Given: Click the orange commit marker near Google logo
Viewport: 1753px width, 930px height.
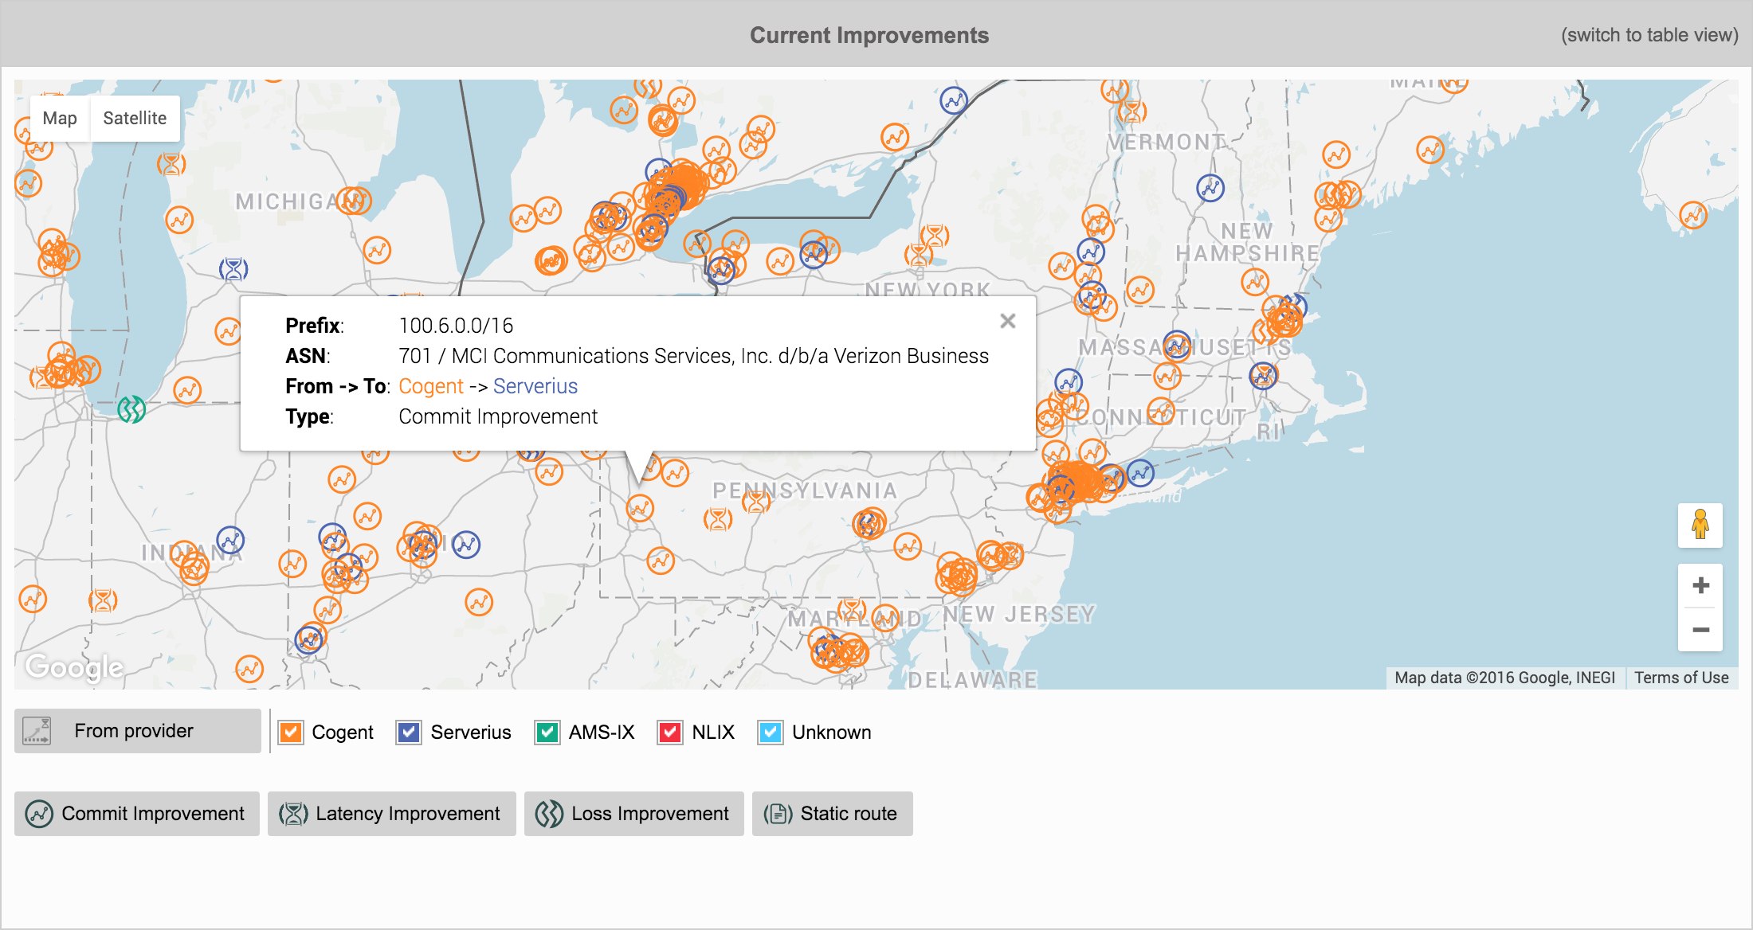Looking at the screenshot, I should (249, 669).
